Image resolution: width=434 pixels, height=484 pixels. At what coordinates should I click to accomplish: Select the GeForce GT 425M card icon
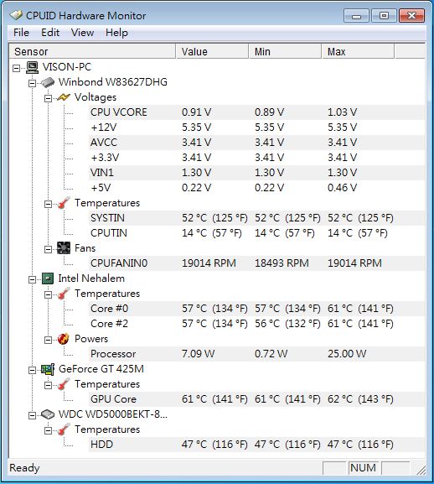click(x=48, y=369)
